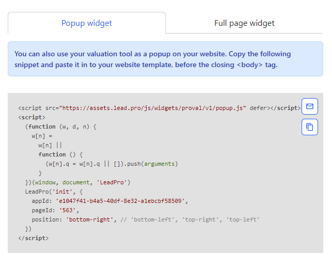Click the closing </script> tag
Viewport: 332px width, 269px height.
click(x=33, y=238)
